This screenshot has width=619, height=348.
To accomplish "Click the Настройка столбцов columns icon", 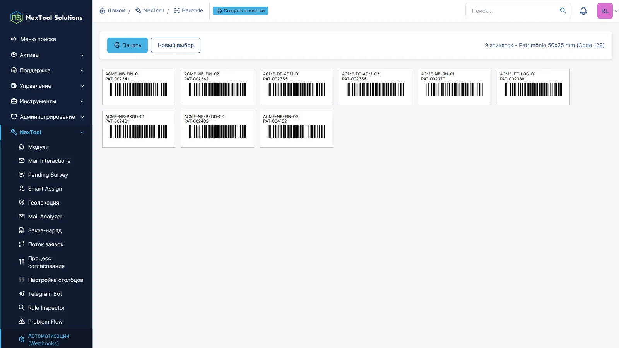I will (x=22, y=280).
